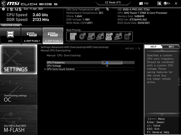
Task: Open the BIOS search magnifier icon
Action: (160, 4)
